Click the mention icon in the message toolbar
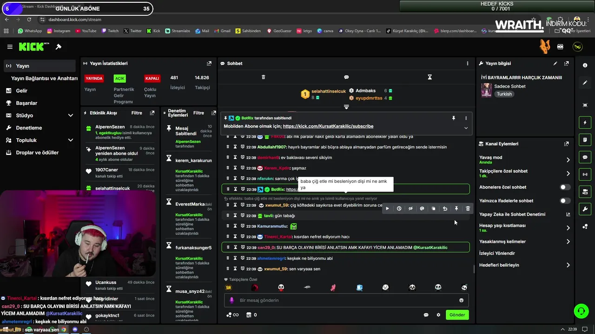The width and height of the screenshot is (595, 334). point(422,209)
